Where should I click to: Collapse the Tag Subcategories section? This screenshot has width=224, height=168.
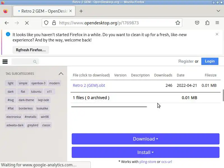click(61, 74)
